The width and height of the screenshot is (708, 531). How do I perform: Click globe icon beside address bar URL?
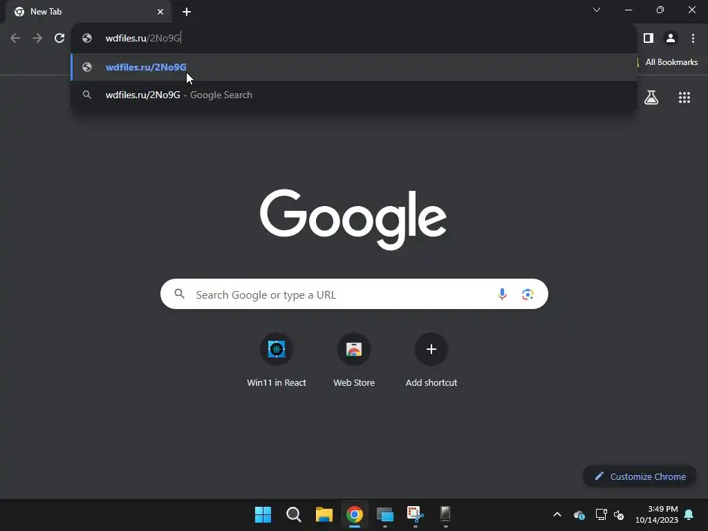[x=87, y=39]
